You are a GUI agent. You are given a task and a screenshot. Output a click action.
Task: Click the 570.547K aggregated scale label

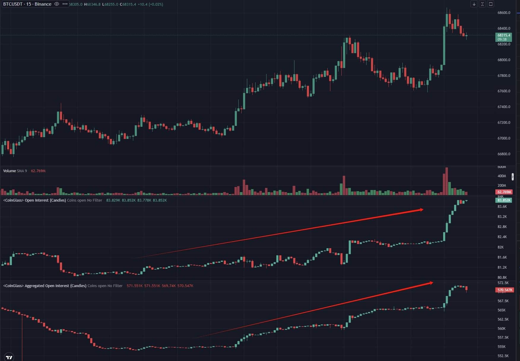pyautogui.click(x=505, y=290)
